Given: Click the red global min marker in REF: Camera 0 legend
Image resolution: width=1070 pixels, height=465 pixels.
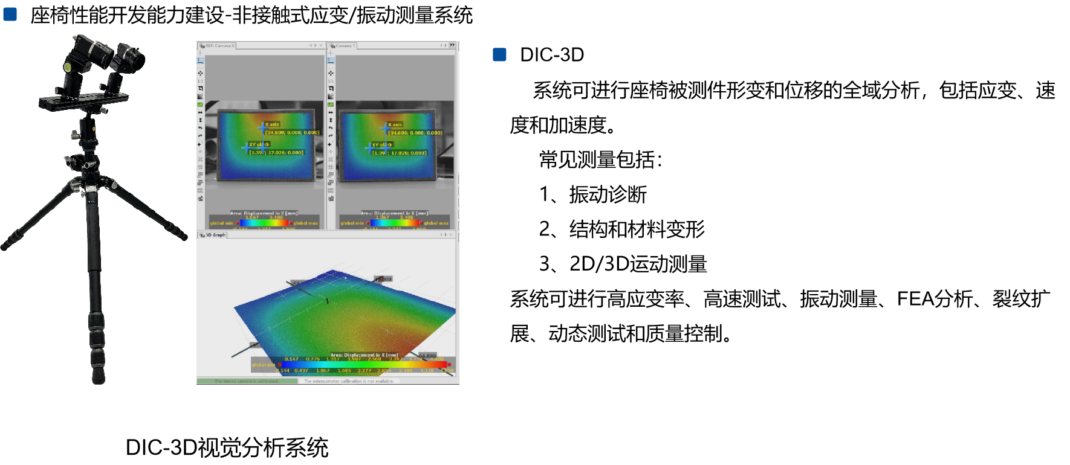Looking at the screenshot, I should click(238, 223).
